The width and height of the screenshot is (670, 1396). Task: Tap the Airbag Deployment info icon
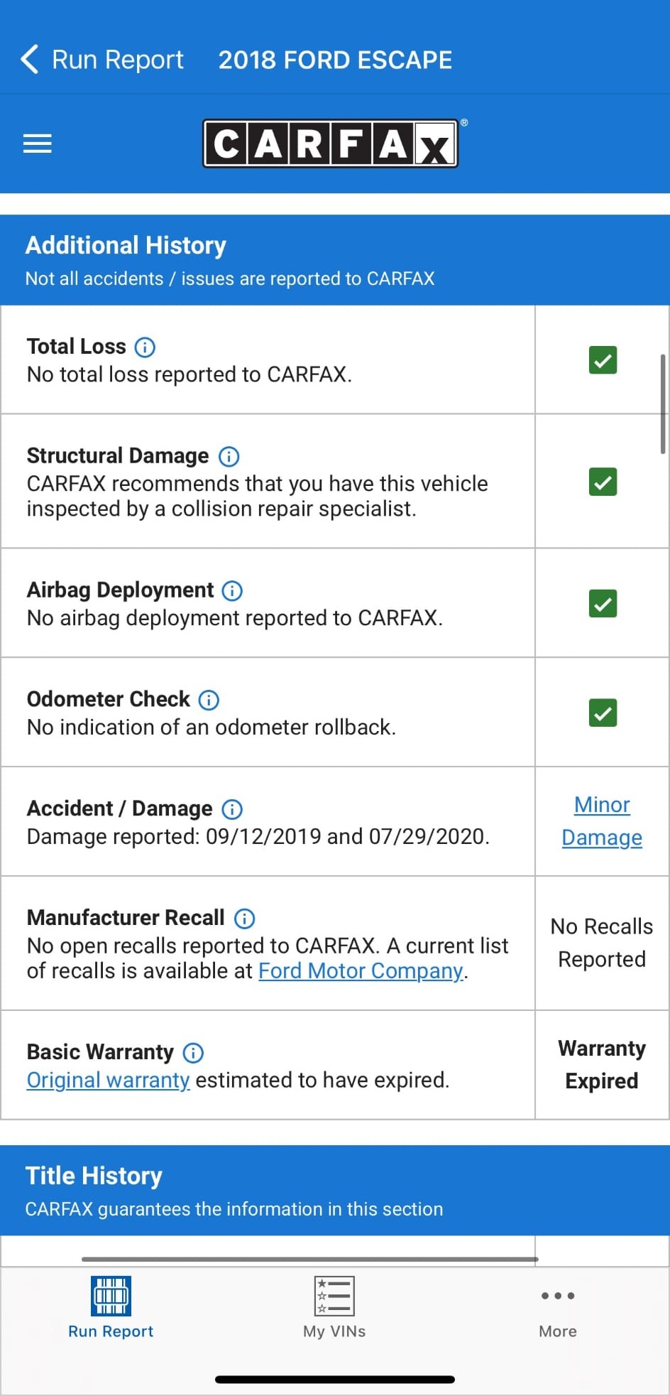pyautogui.click(x=232, y=590)
